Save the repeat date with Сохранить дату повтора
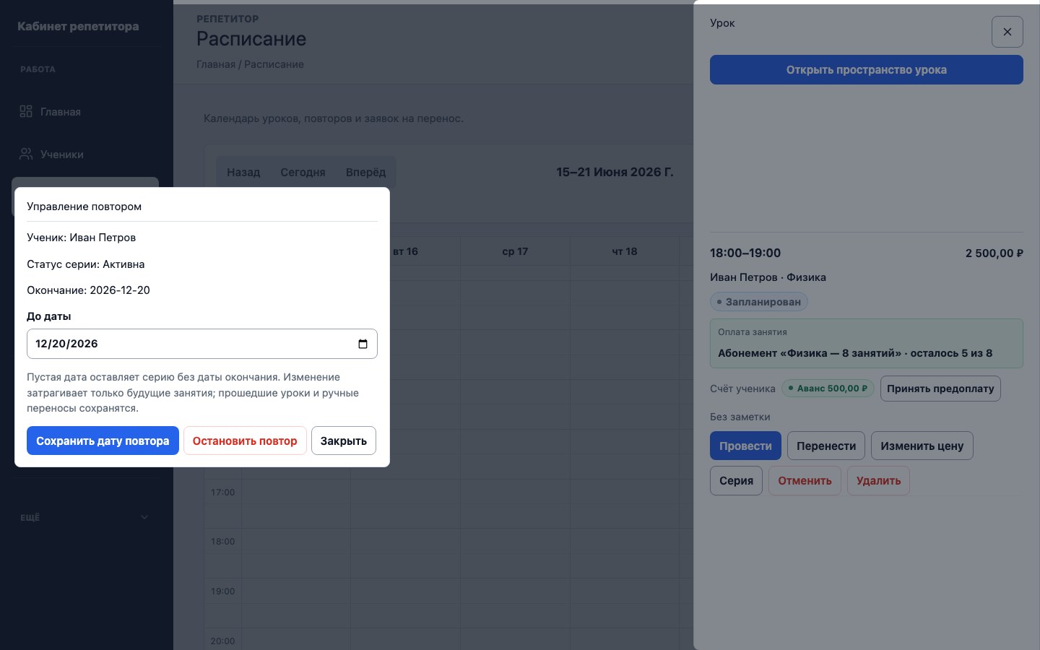This screenshot has height=650, width=1040. [x=103, y=441]
